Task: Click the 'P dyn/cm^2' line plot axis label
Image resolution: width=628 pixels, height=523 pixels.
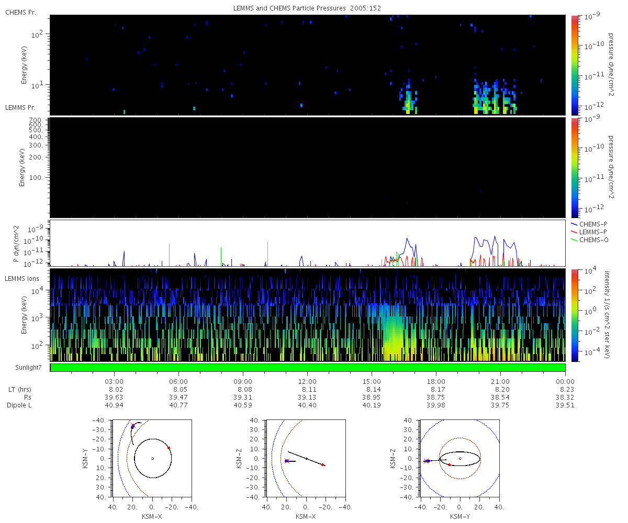Action: click(17, 243)
